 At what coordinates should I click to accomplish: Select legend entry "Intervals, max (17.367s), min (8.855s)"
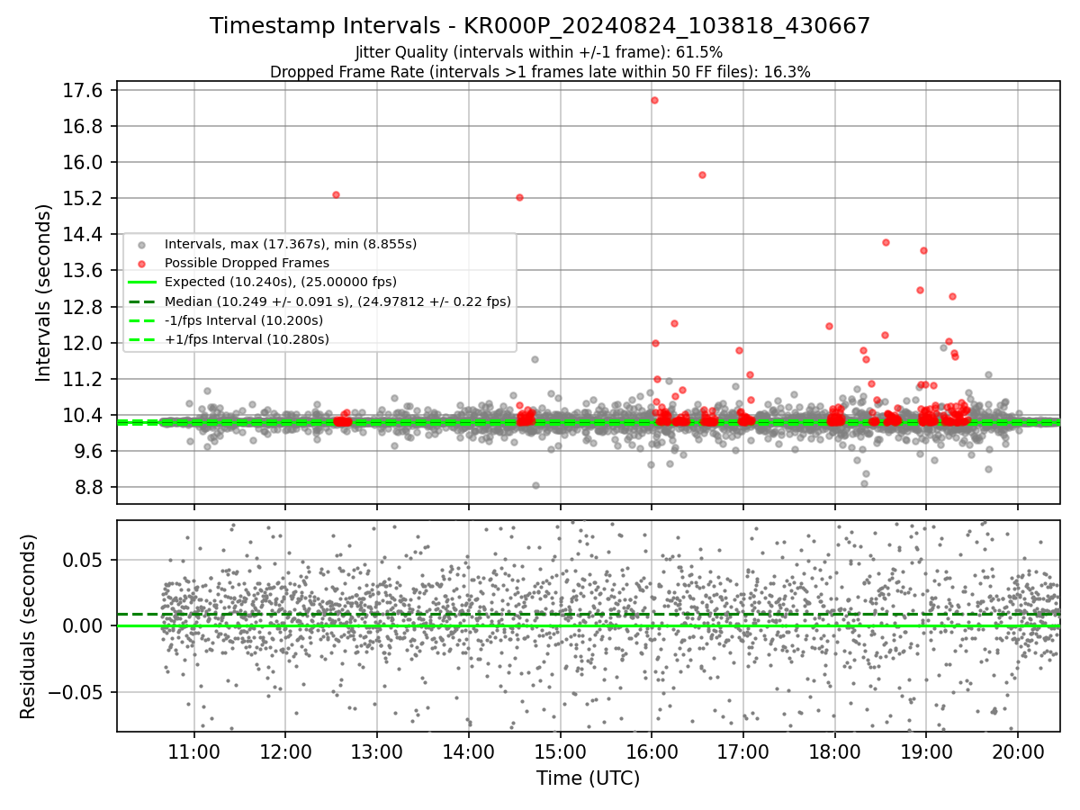pyautogui.click(x=290, y=244)
